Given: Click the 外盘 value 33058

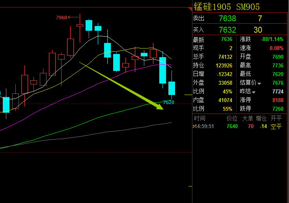Looking at the screenshot, I should tap(225, 83).
